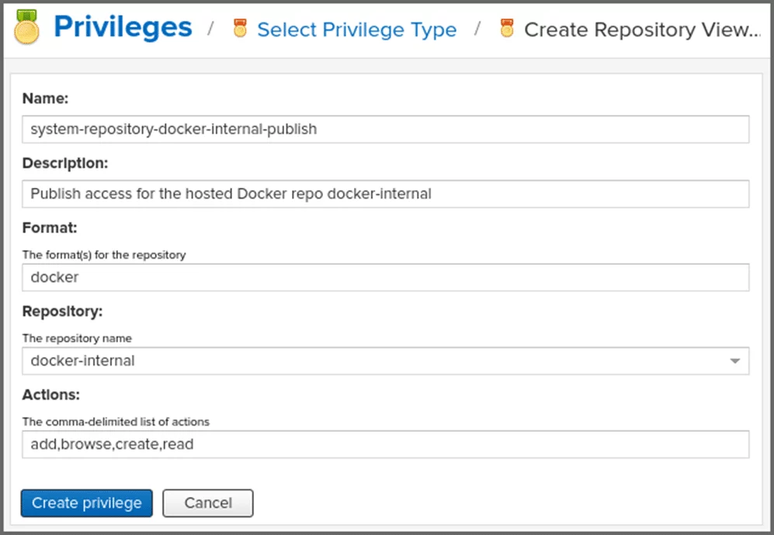Cancel the privilege creation

click(208, 503)
